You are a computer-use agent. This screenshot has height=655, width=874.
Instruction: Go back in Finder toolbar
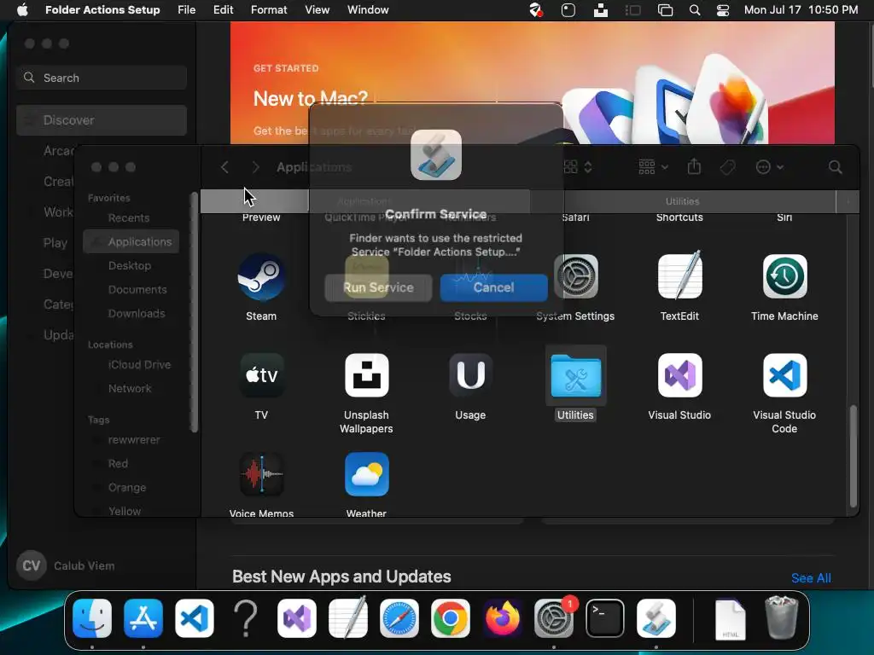click(224, 167)
